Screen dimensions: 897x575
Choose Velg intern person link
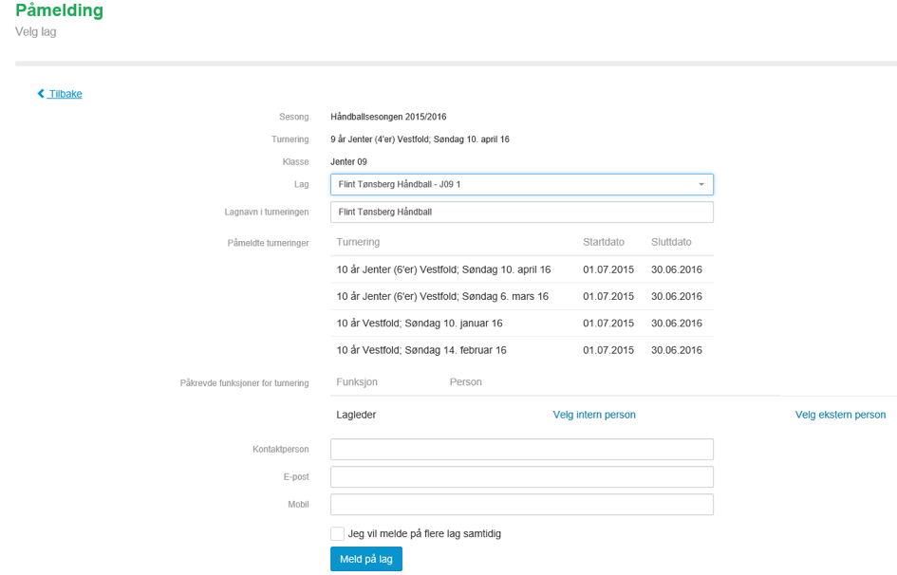click(594, 415)
